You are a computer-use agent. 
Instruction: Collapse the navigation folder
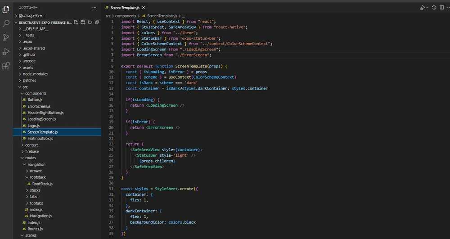pyautogui.click(x=58, y=164)
